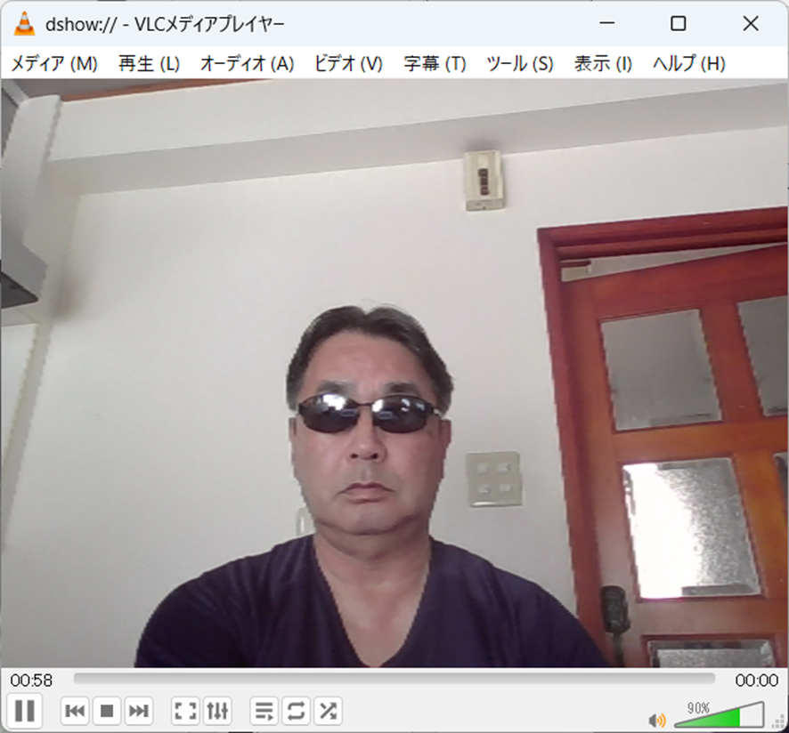789x733 pixels.
Task: Open the 字幕 (T) menu
Action: (435, 63)
